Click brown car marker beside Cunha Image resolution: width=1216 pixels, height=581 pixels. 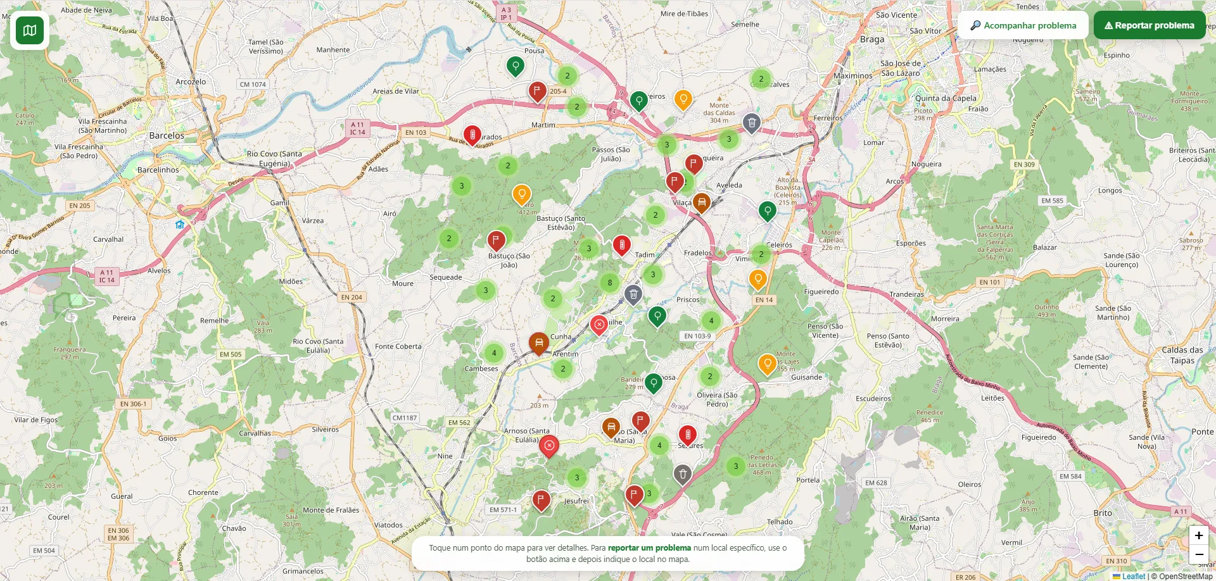tap(538, 344)
